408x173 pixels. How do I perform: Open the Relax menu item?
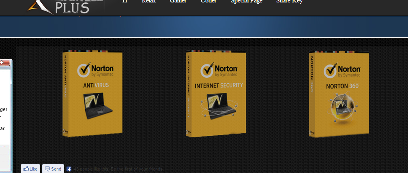pyautogui.click(x=148, y=1)
